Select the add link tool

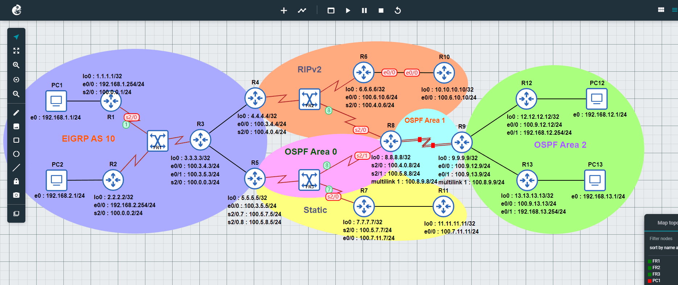pyautogui.click(x=302, y=11)
